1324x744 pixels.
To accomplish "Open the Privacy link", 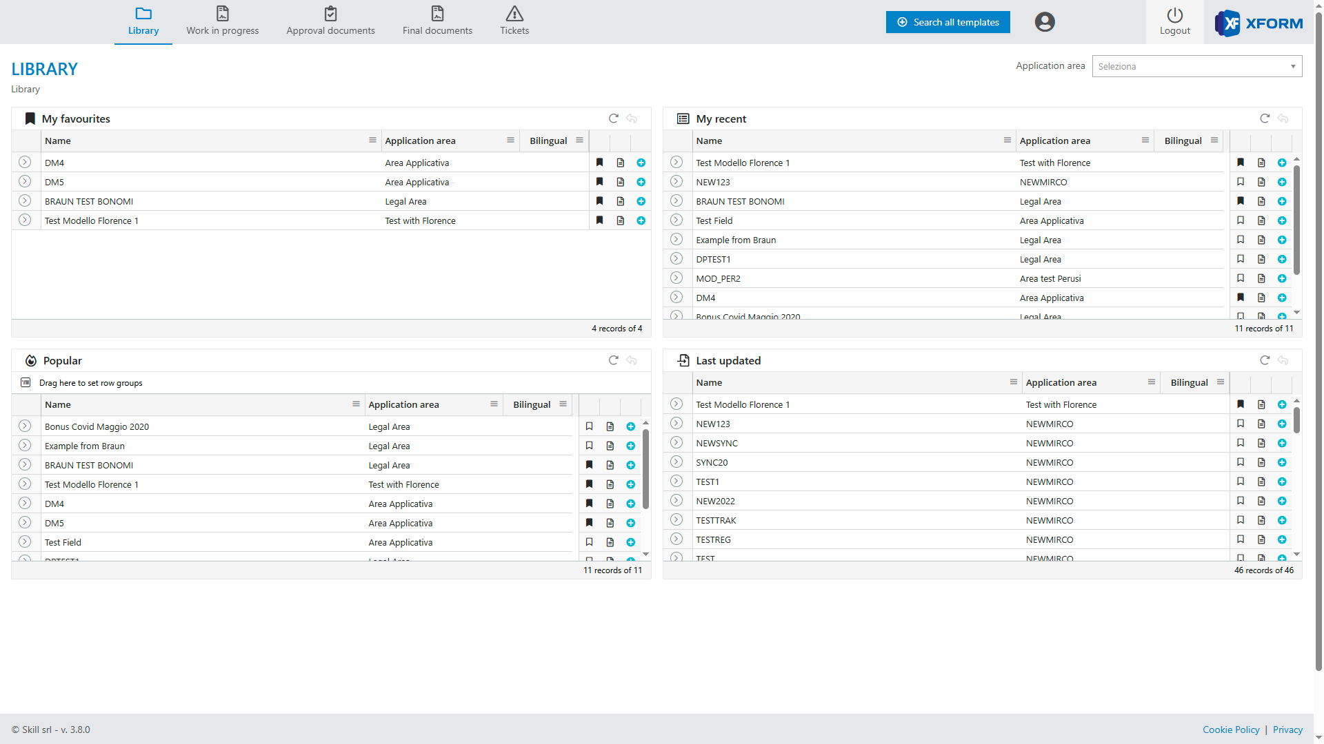I will click(x=1287, y=730).
